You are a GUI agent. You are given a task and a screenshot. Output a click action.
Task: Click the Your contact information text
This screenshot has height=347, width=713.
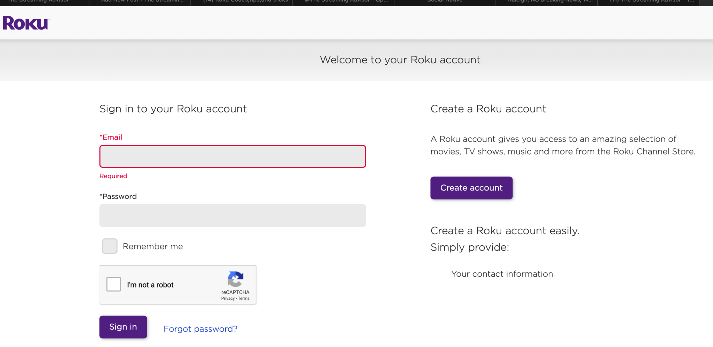coord(502,274)
